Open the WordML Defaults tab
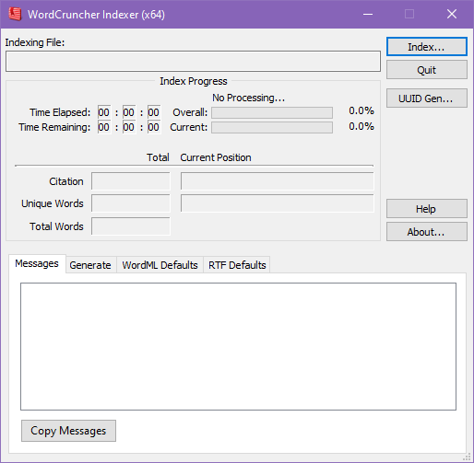 point(160,265)
